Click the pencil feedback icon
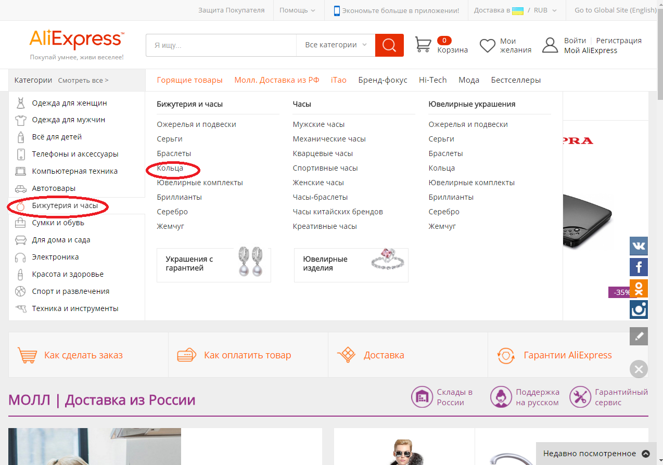Image resolution: width=663 pixels, height=465 pixels. (639, 336)
